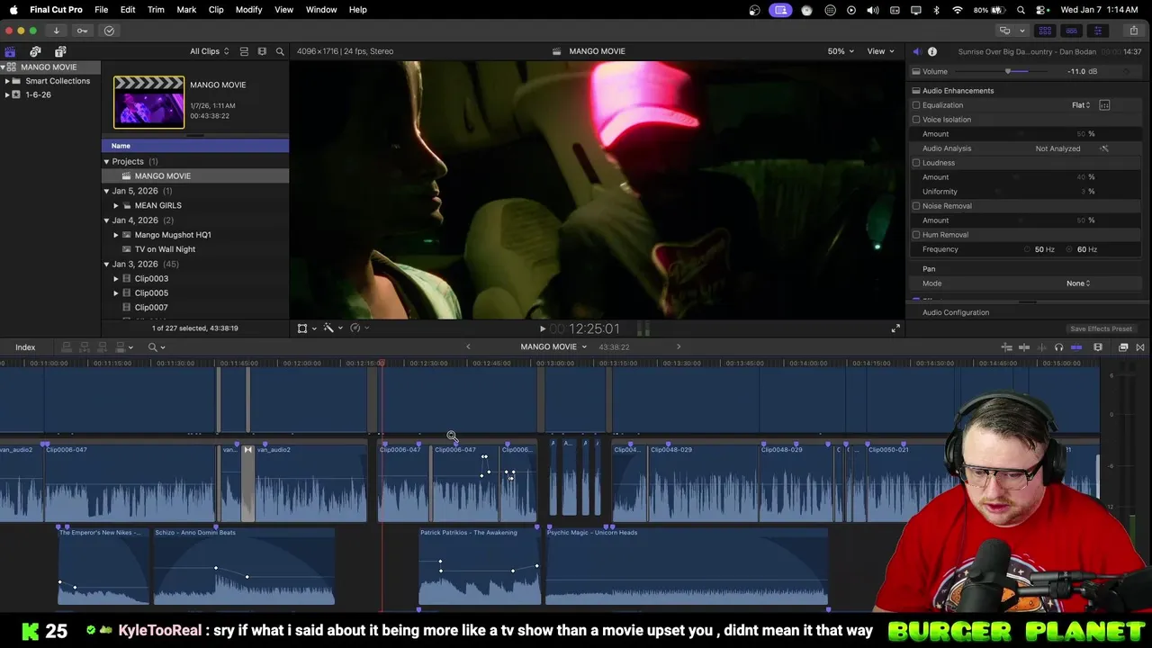
Task: Collapse the Projects group triangle
Action: (x=106, y=162)
